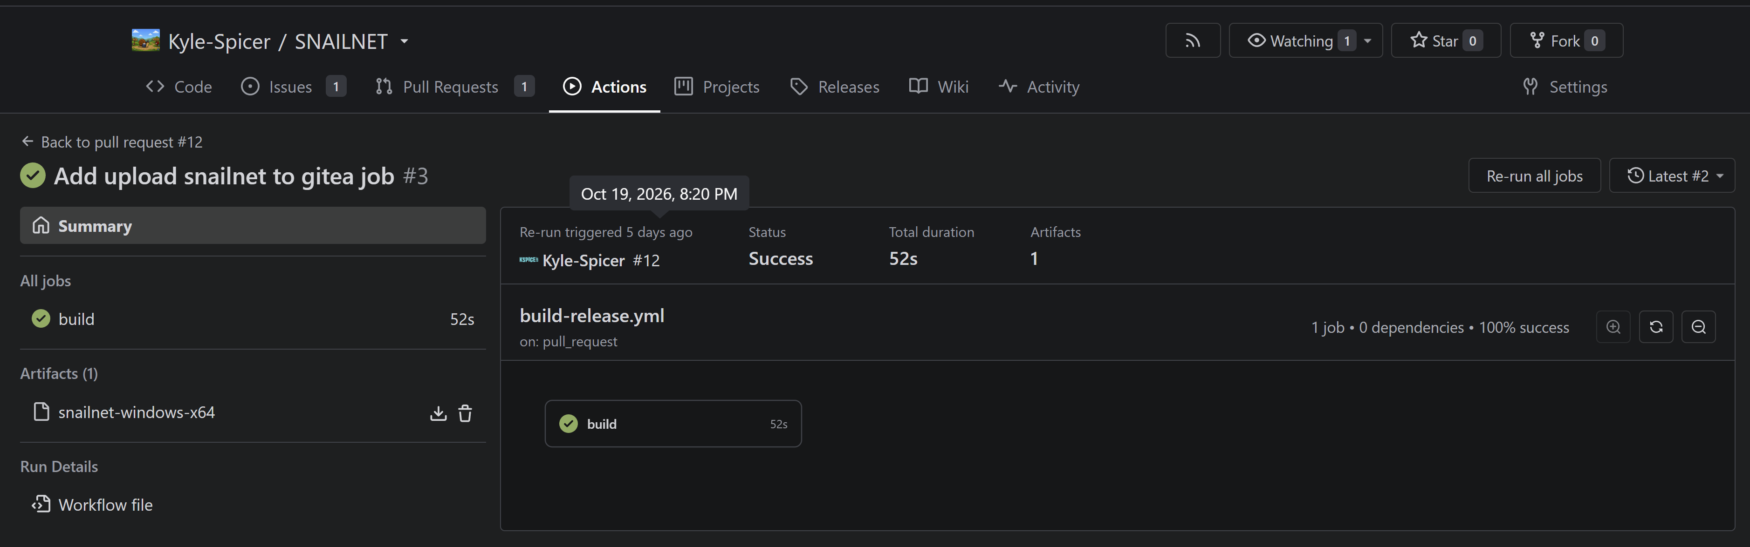The image size is (1750, 547).
Task: Fork the SNAILNET repository
Action: coord(1554,41)
